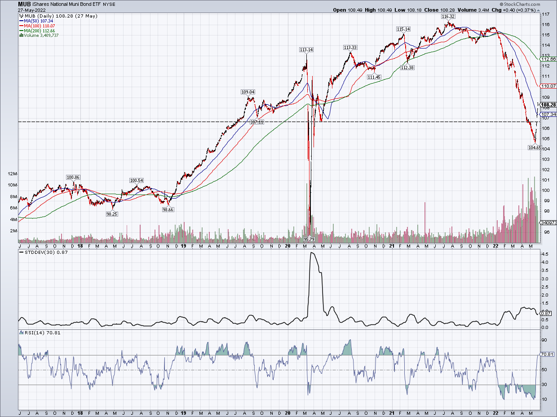Click the 96 tick on price axis
Screen dimensions: 557x417
click(x=545, y=232)
